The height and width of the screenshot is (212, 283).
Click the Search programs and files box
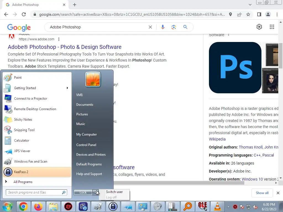tap(36, 192)
